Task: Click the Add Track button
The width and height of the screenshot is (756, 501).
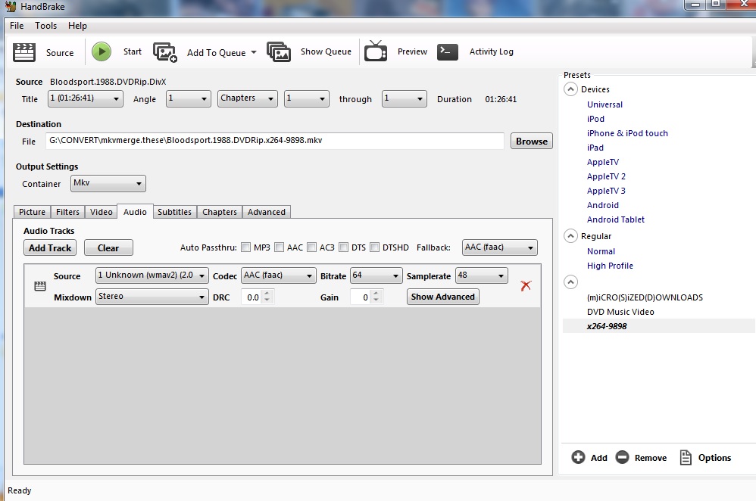Action: (x=50, y=247)
